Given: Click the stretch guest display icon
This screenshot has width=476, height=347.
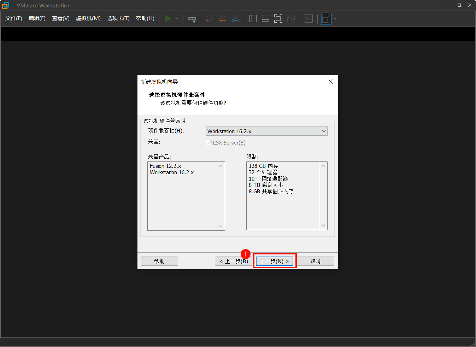Looking at the screenshot, I should click(x=326, y=19).
